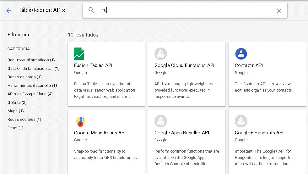Filter by Herramientas desarrollo (1)
This screenshot has width=308, height=174.
[32, 85]
